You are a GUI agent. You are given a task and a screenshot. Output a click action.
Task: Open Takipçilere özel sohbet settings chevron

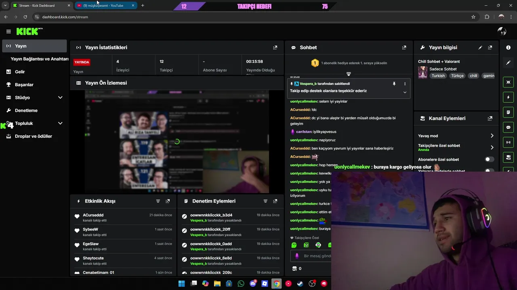click(492, 147)
